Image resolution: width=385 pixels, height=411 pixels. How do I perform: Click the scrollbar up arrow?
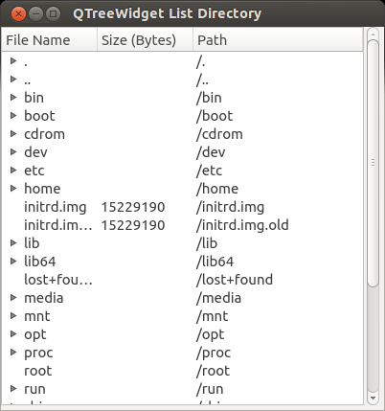click(373, 34)
